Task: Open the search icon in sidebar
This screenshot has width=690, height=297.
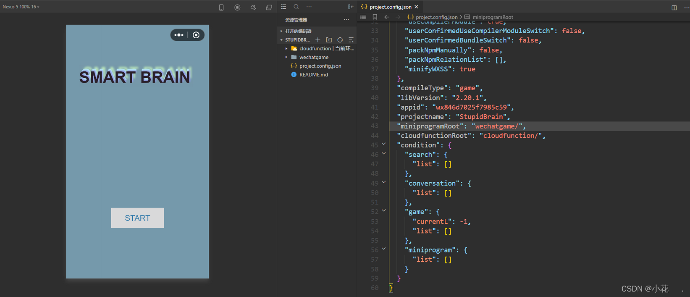Action: point(296,7)
